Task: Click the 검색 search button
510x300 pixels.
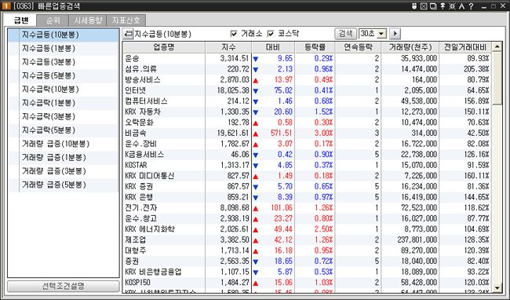Action: pyautogui.click(x=345, y=34)
